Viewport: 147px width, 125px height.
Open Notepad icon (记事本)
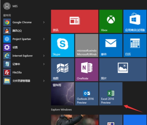point(7,64)
